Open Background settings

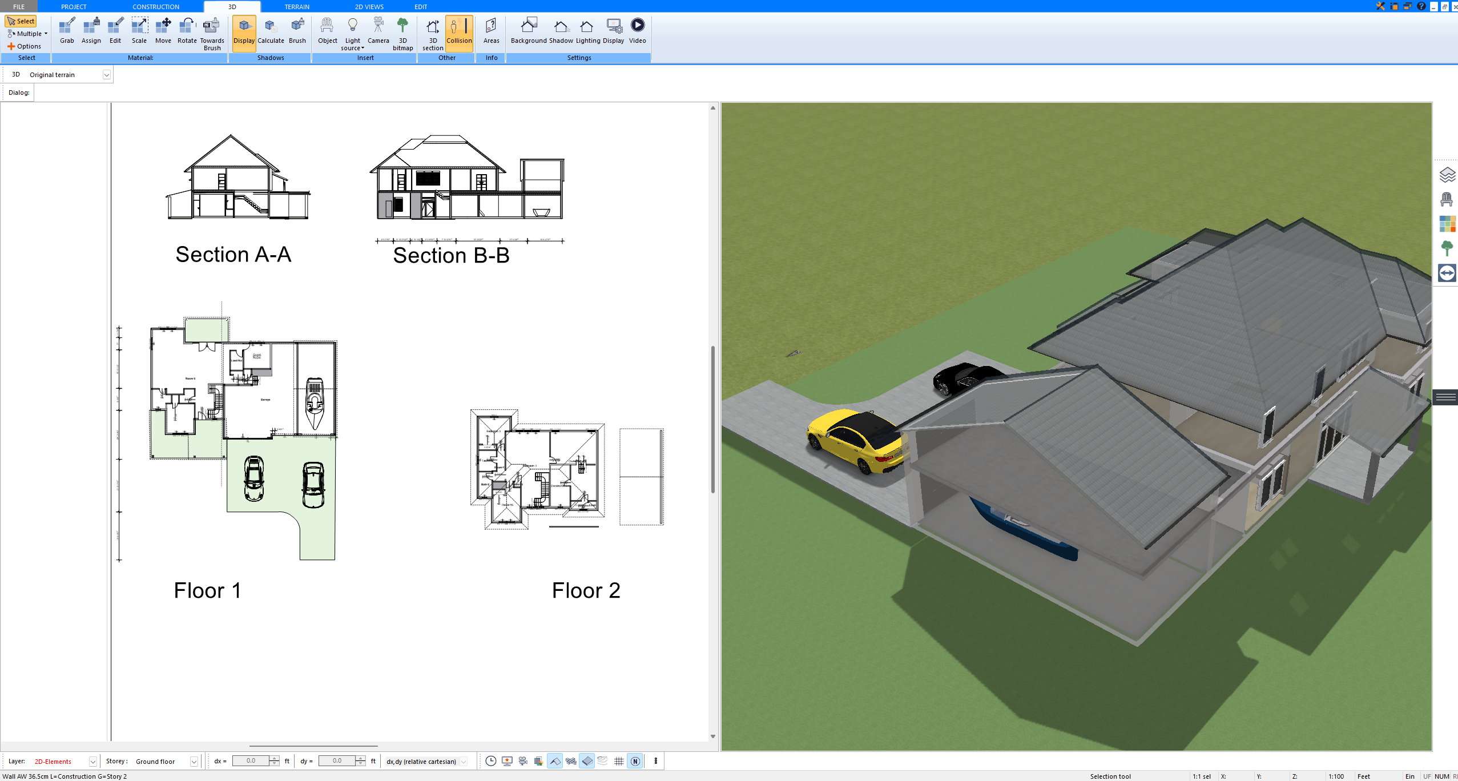point(529,31)
